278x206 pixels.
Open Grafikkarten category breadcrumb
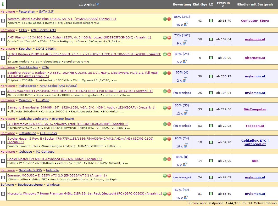point(28,67)
